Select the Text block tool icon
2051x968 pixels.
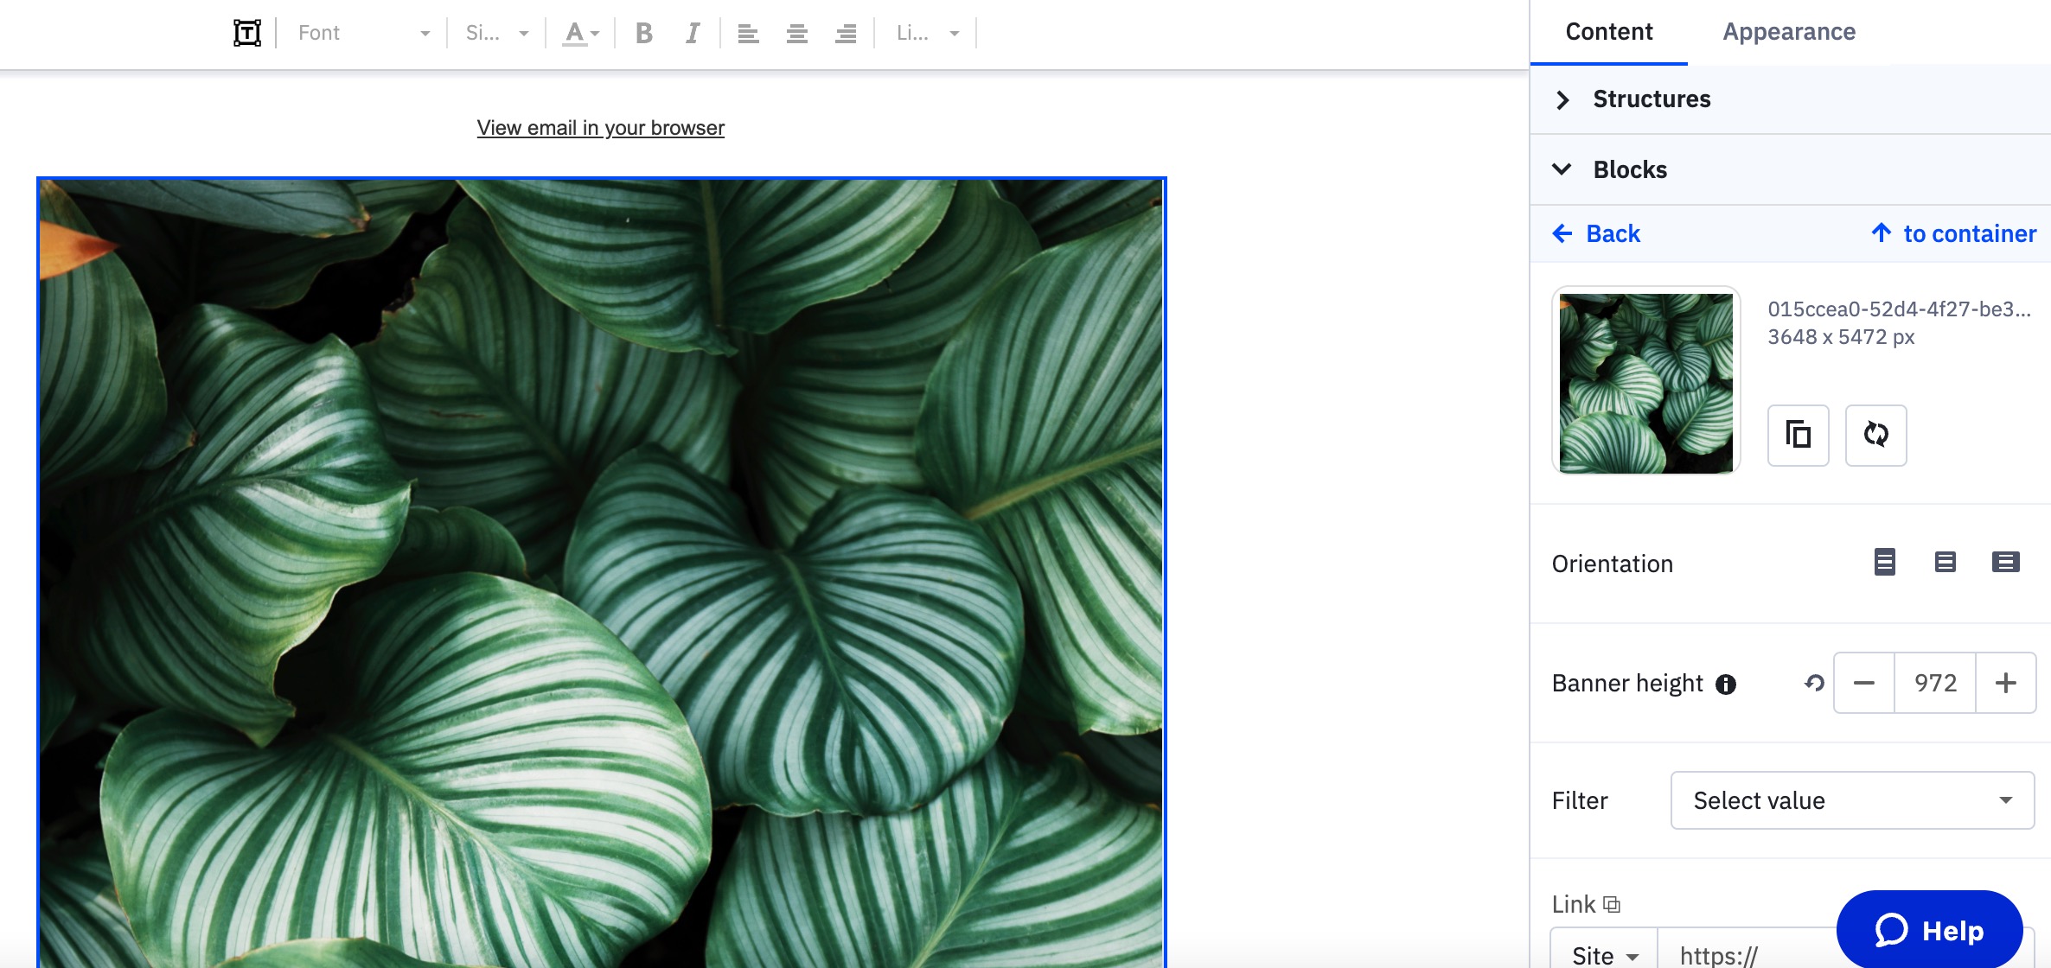246,33
